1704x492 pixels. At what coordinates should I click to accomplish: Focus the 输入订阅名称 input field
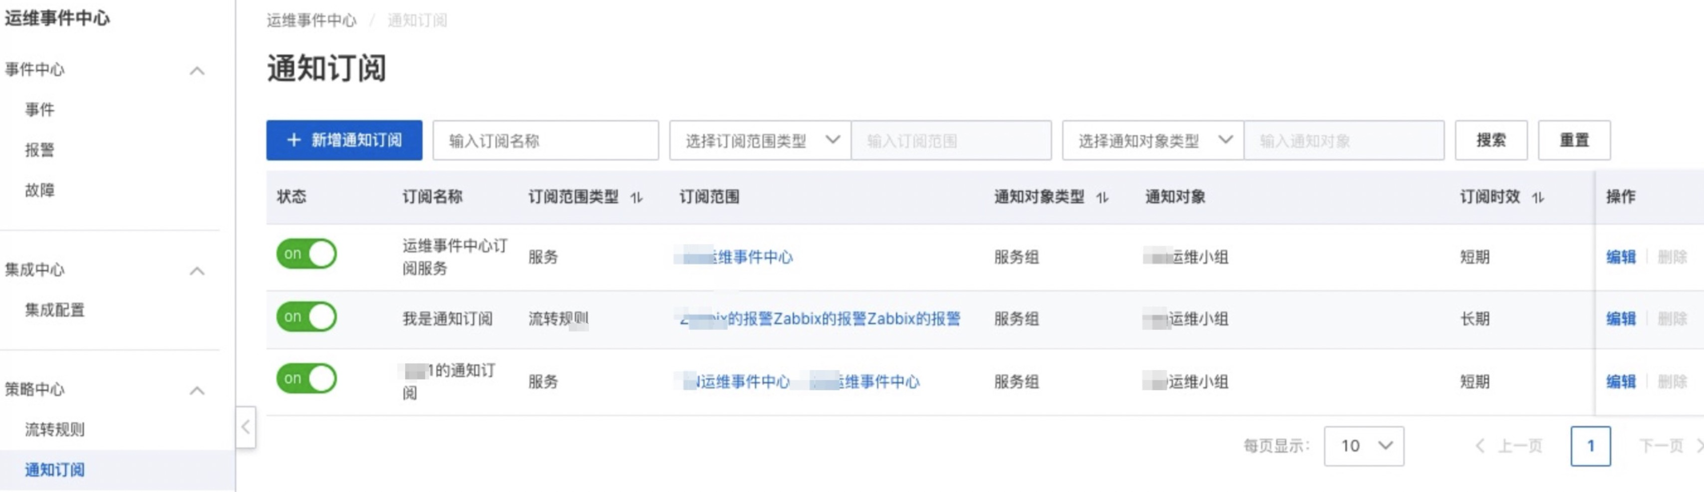click(x=546, y=140)
